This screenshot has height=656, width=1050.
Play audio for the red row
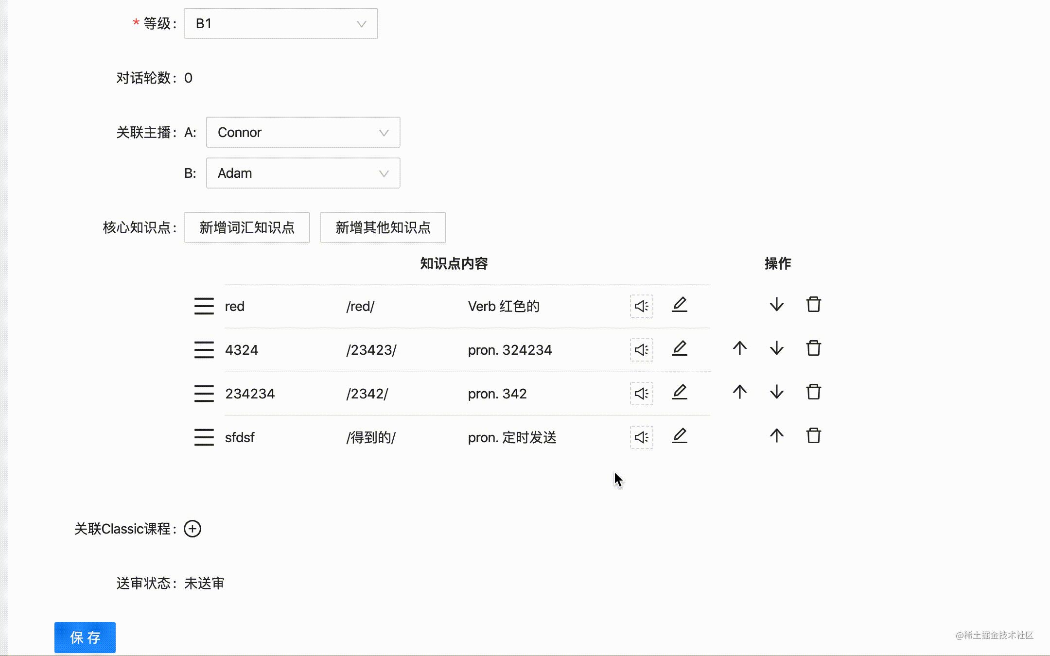tap(641, 306)
